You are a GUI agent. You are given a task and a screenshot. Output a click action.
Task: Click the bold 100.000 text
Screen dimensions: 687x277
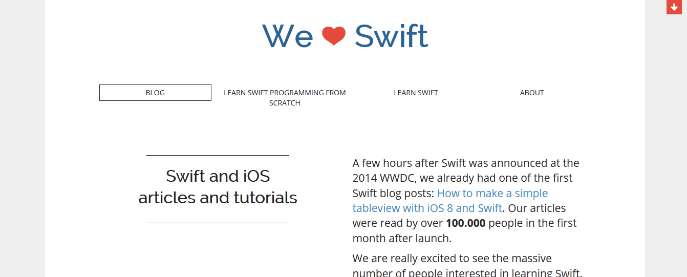click(x=466, y=223)
